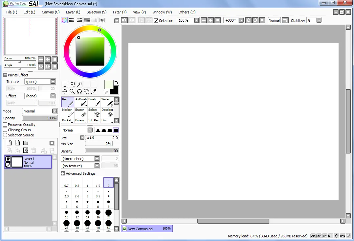Select brush size 20 preset
This screenshot has width=354, height=241.
(109, 214)
